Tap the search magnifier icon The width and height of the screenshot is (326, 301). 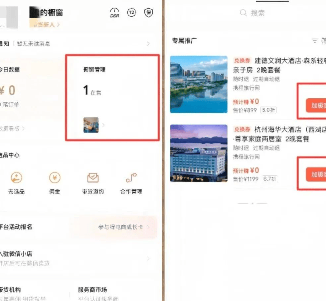[x=244, y=13]
